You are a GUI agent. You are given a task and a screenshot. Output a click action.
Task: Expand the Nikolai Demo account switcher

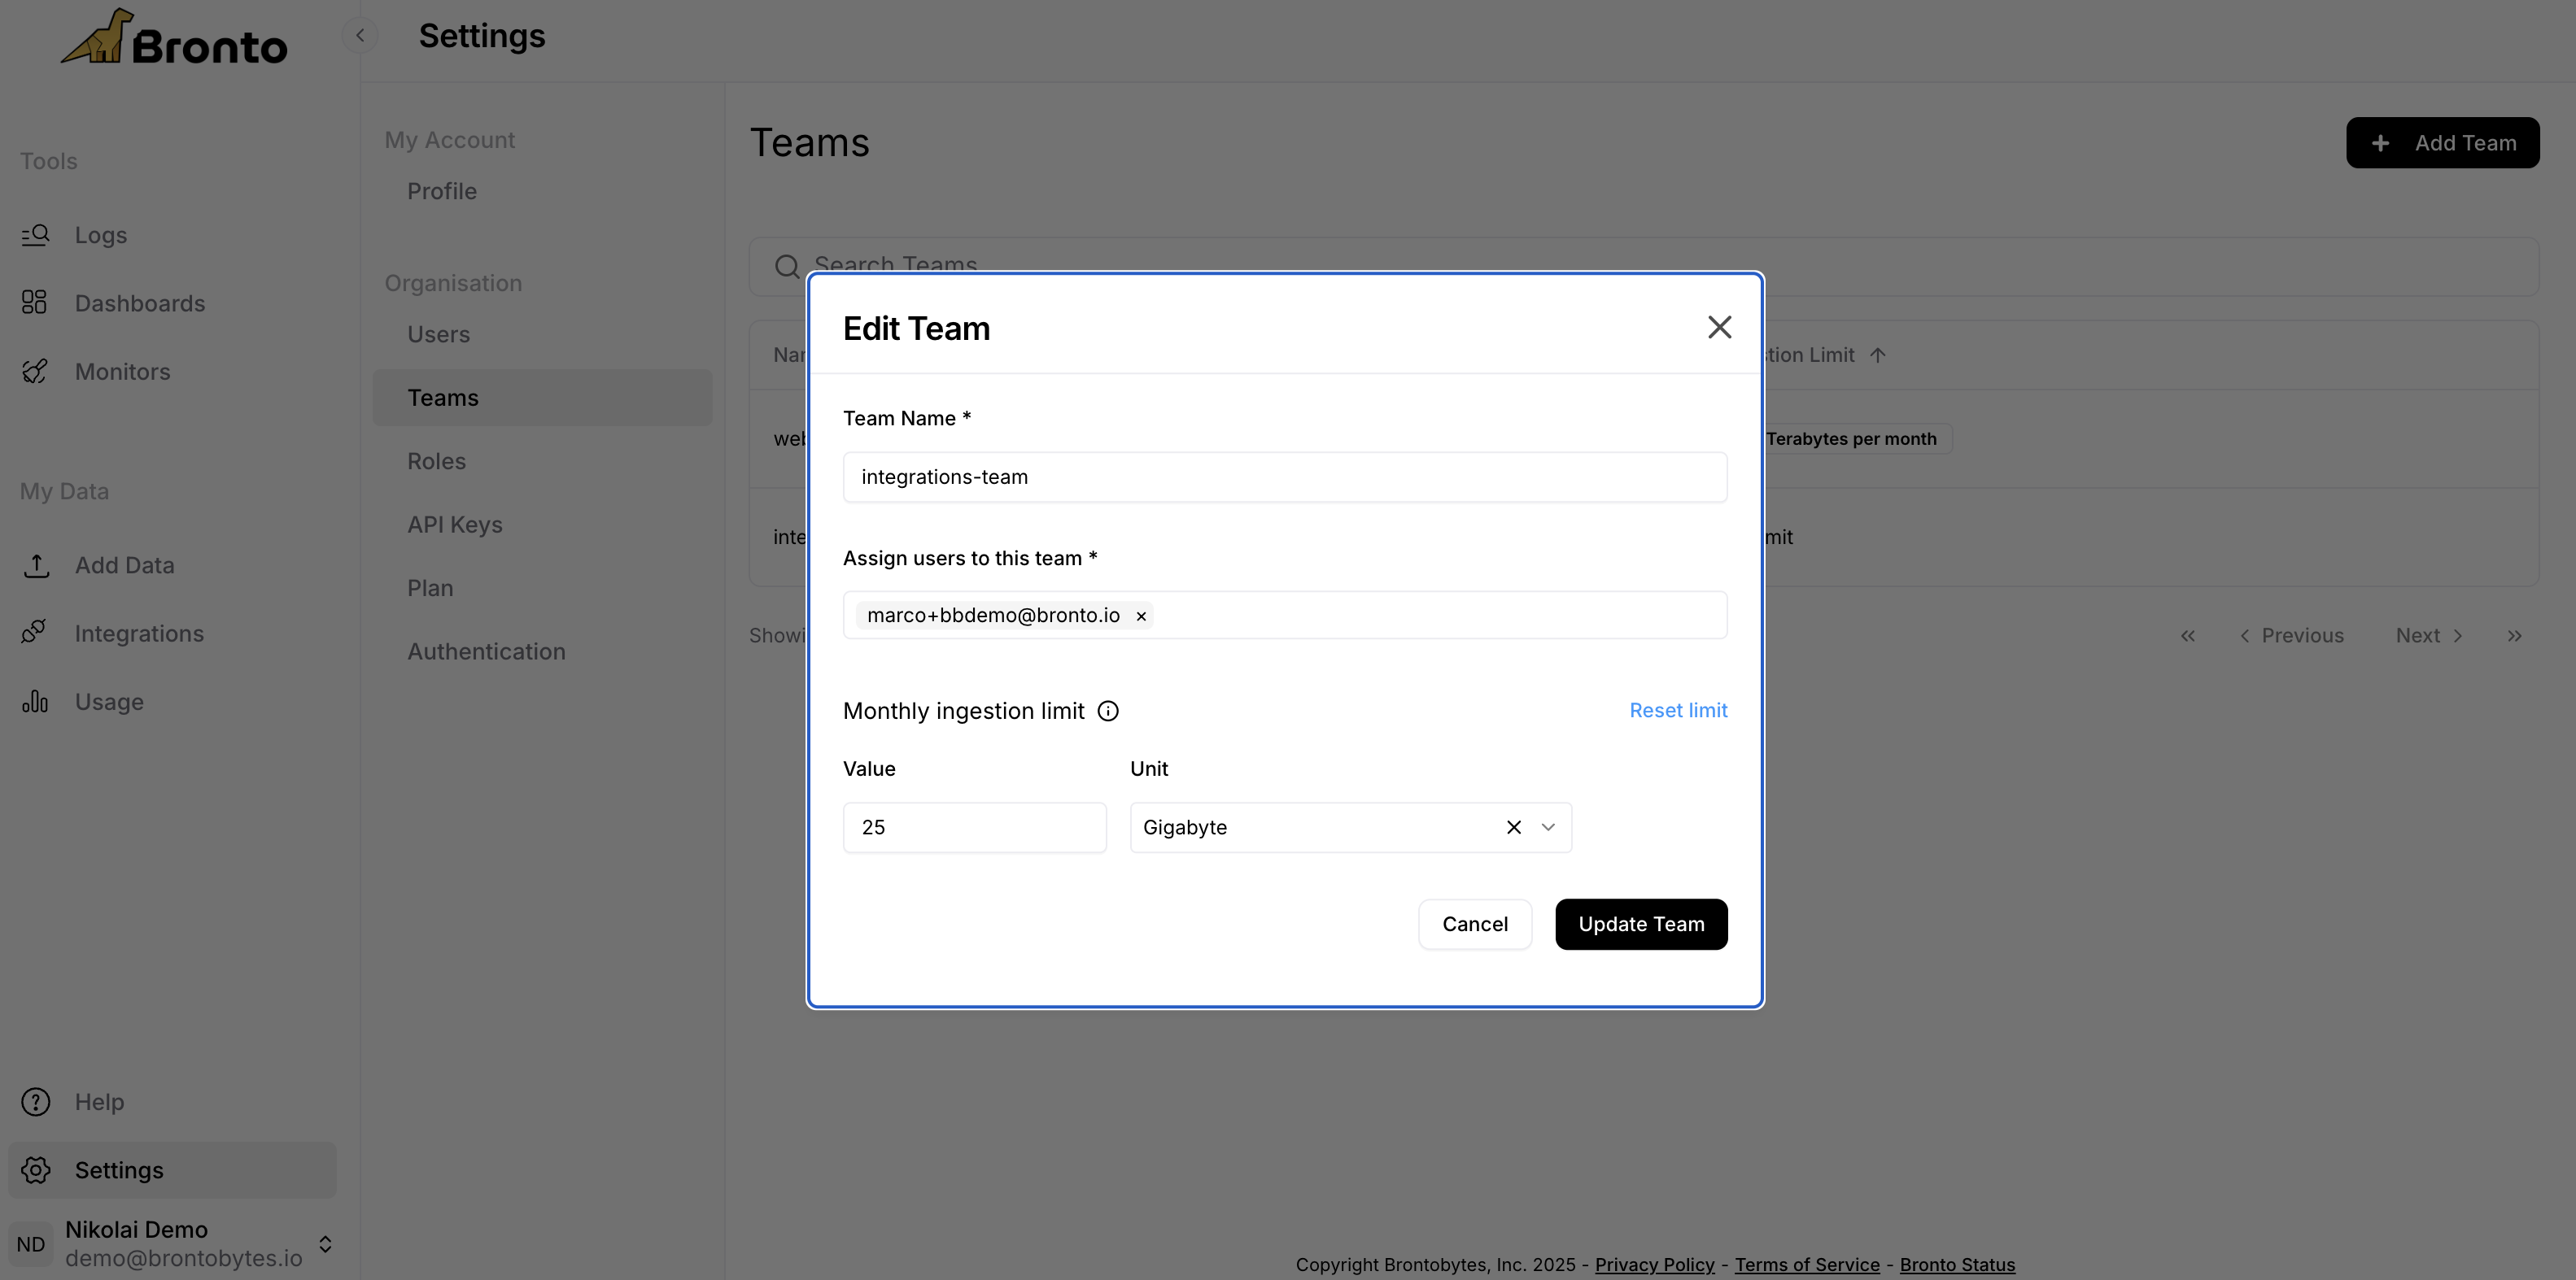[325, 1244]
